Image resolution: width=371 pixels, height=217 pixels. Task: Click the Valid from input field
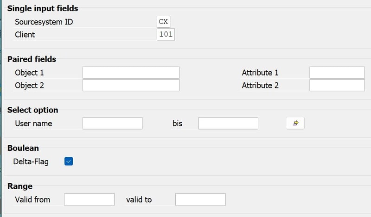pos(89,199)
